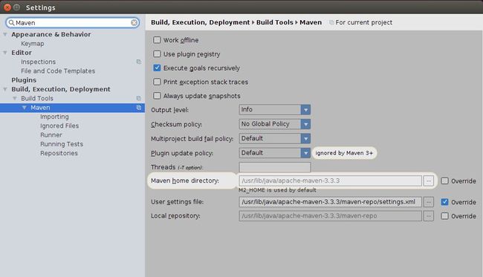Browse for Local repository folder

[x=429, y=216]
